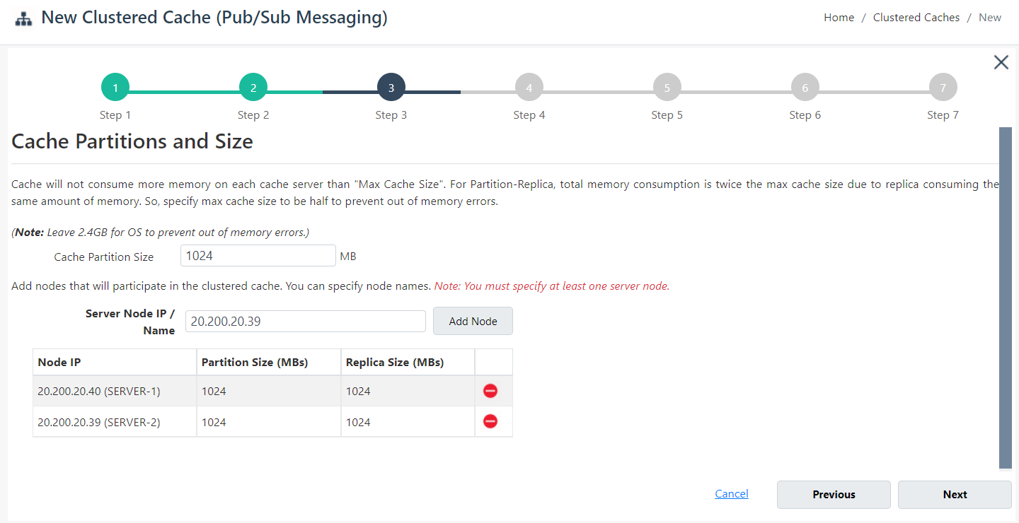Image resolution: width=1019 pixels, height=523 pixels.
Task: Click the vertical scrollbar of the wizard
Action: 1006,297
